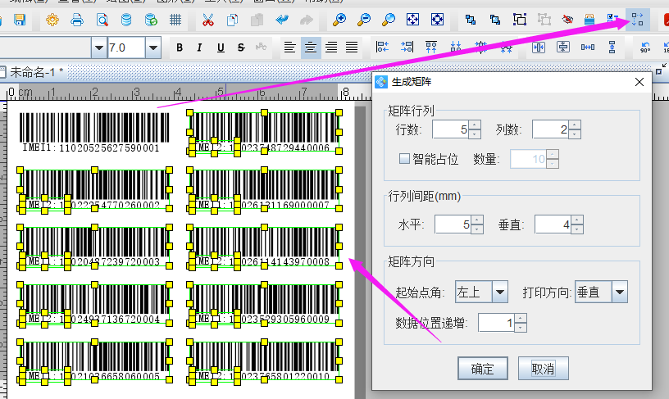The height and width of the screenshot is (399, 669).
Task: Click the 取消 button
Action: point(543,369)
